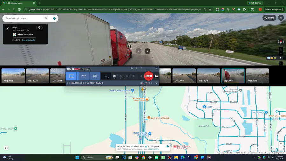Open screen recording mode dropdown arrow

tap(78, 76)
